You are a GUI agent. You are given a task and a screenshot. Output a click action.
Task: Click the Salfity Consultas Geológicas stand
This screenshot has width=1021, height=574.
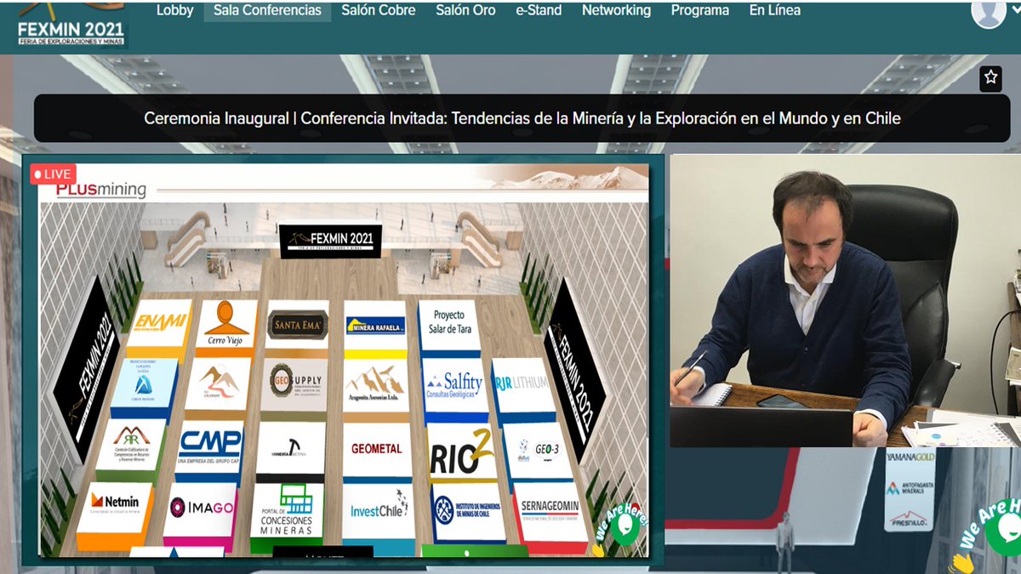[455, 384]
